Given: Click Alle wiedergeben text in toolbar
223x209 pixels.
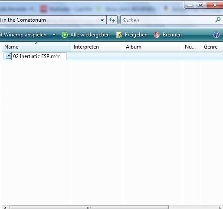Looking at the screenshot, I should 90,35.
